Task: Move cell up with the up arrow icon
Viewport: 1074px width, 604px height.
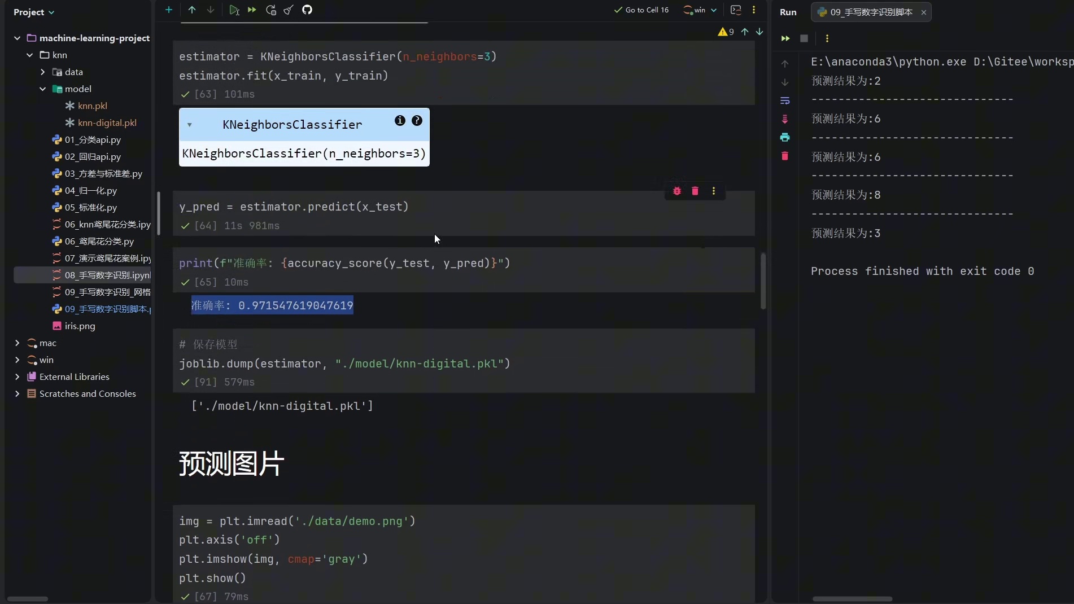Action: coord(192,10)
